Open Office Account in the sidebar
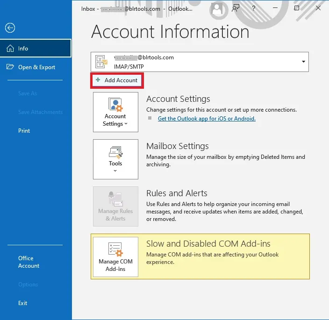This screenshot has width=329, height=320. [x=29, y=262]
